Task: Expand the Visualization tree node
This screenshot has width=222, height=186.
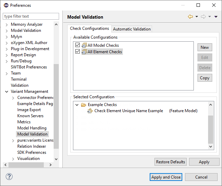Action: [x=13, y=159]
